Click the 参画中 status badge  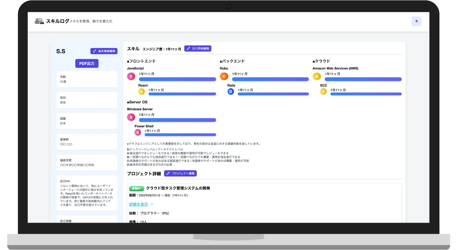coord(136,189)
